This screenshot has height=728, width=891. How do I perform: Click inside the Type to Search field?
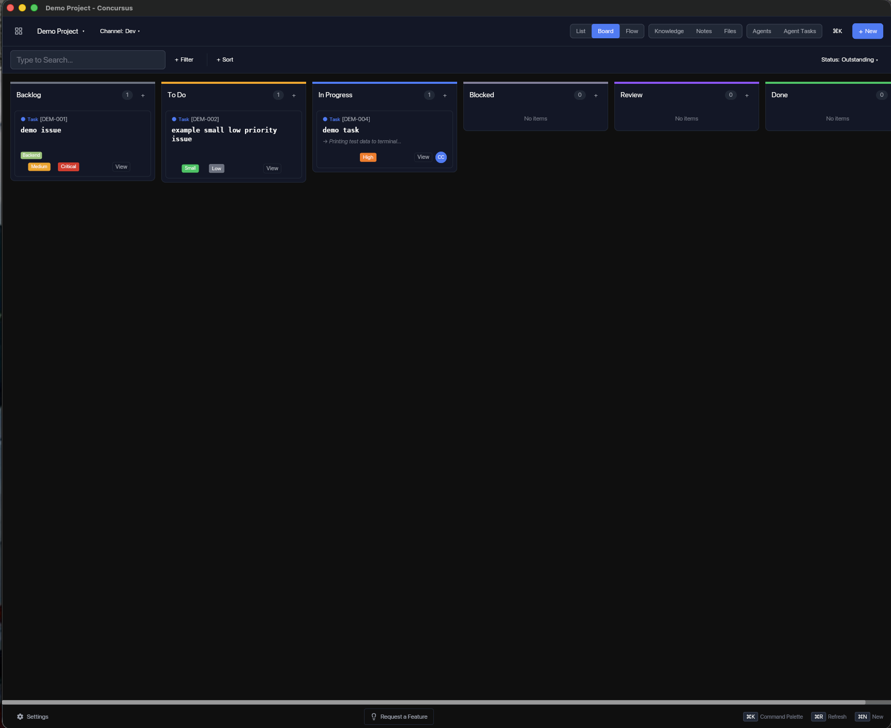click(87, 60)
